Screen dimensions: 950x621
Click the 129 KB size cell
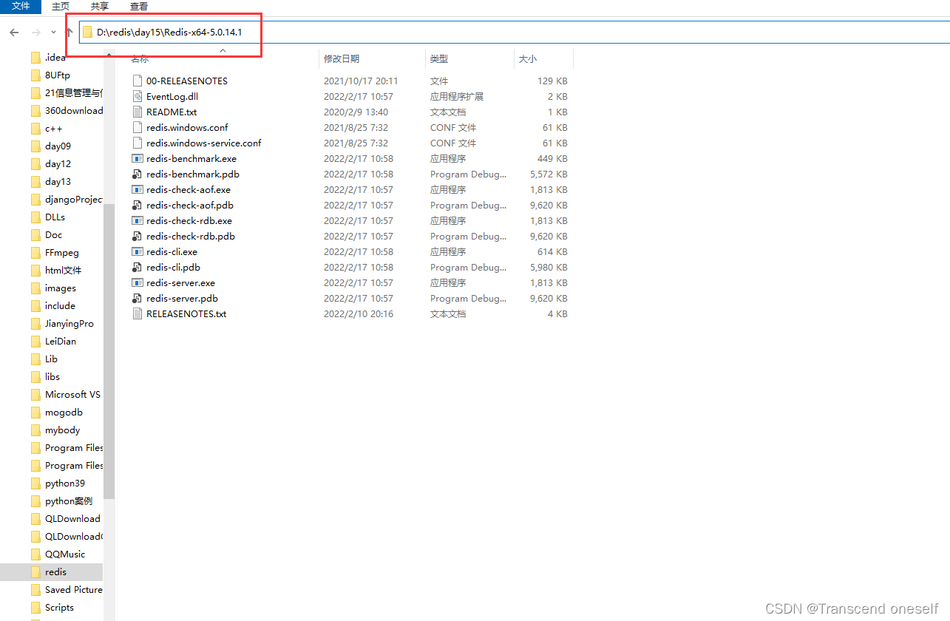(552, 81)
